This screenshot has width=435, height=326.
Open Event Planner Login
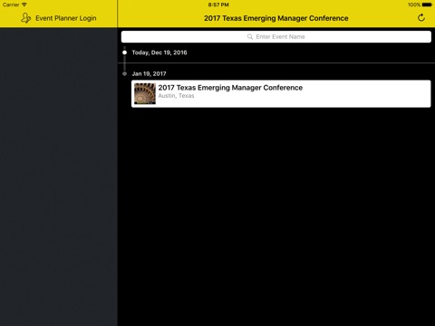click(59, 18)
